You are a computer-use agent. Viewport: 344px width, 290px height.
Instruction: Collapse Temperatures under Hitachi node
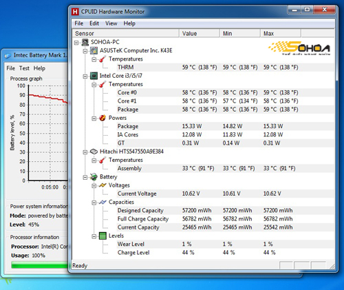click(94, 160)
